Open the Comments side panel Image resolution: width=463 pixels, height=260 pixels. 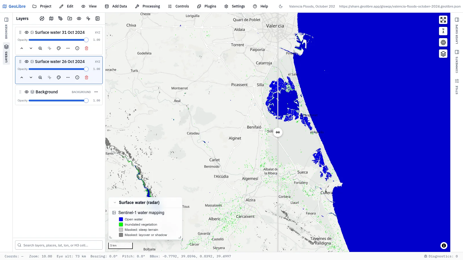(x=457, y=61)
